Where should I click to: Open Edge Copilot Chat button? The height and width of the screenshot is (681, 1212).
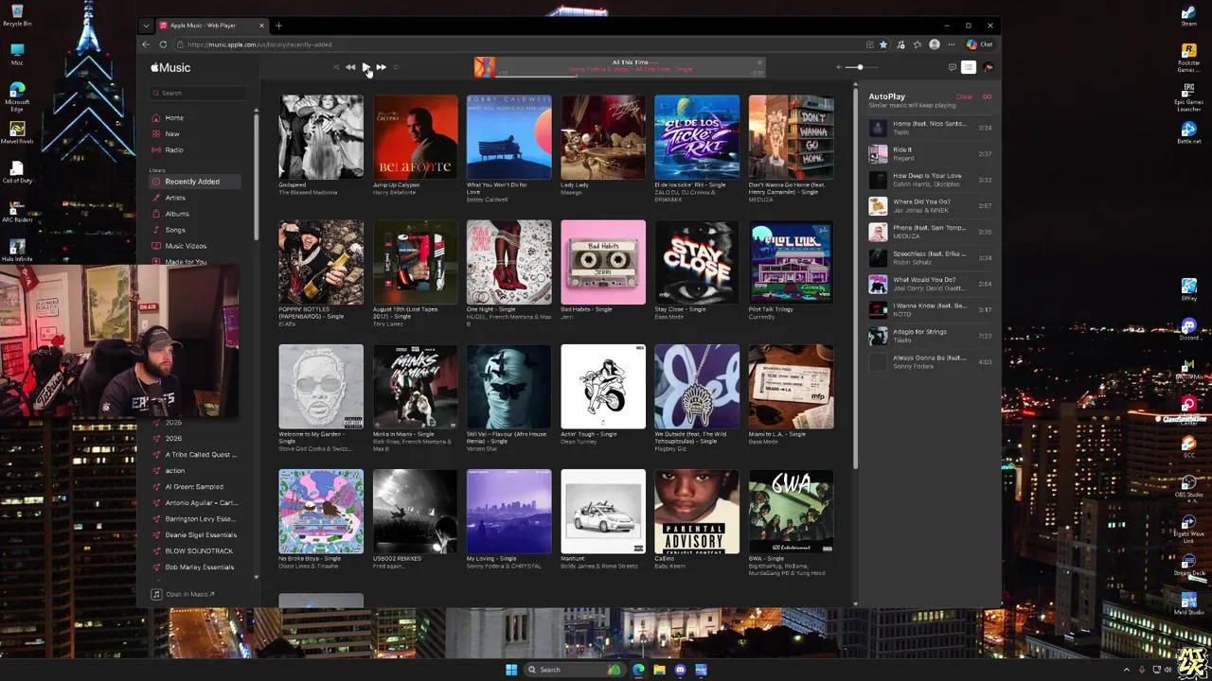(979, 44)
